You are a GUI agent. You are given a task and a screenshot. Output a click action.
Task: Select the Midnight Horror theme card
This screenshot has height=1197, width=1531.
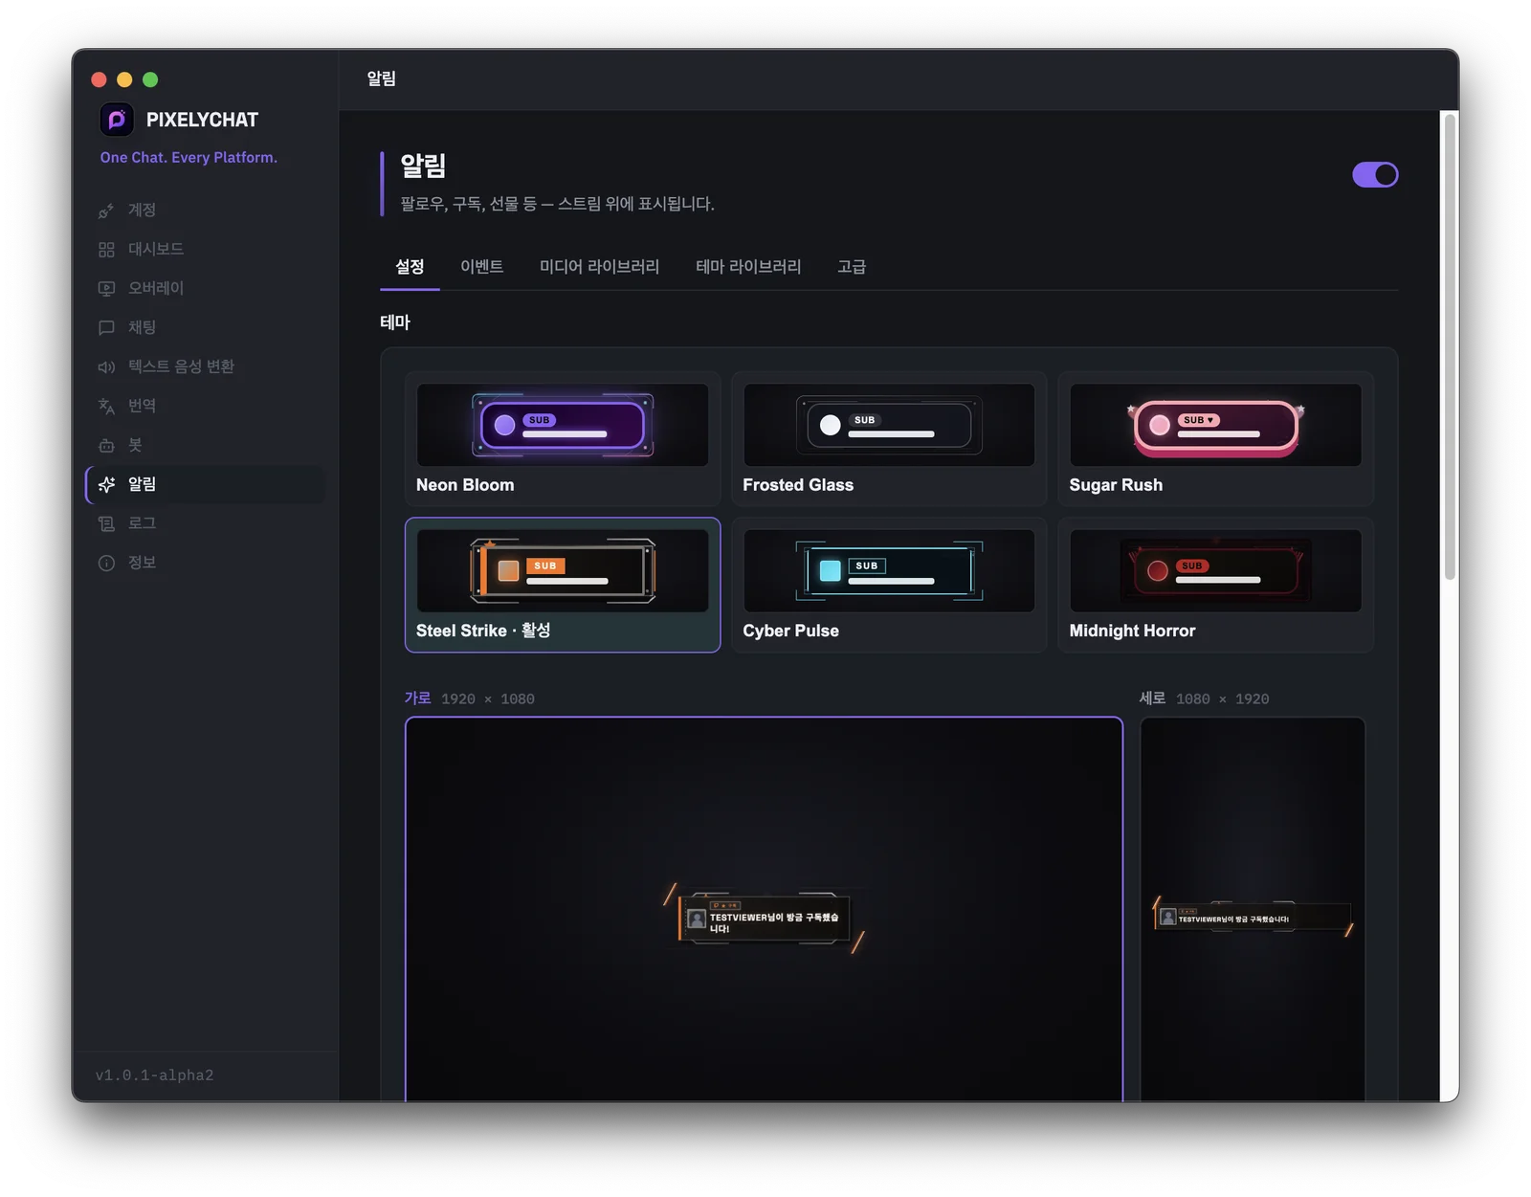(1215, 585)
